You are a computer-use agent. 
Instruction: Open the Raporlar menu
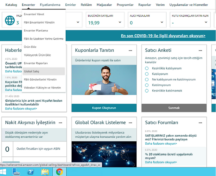coord(145,5)
